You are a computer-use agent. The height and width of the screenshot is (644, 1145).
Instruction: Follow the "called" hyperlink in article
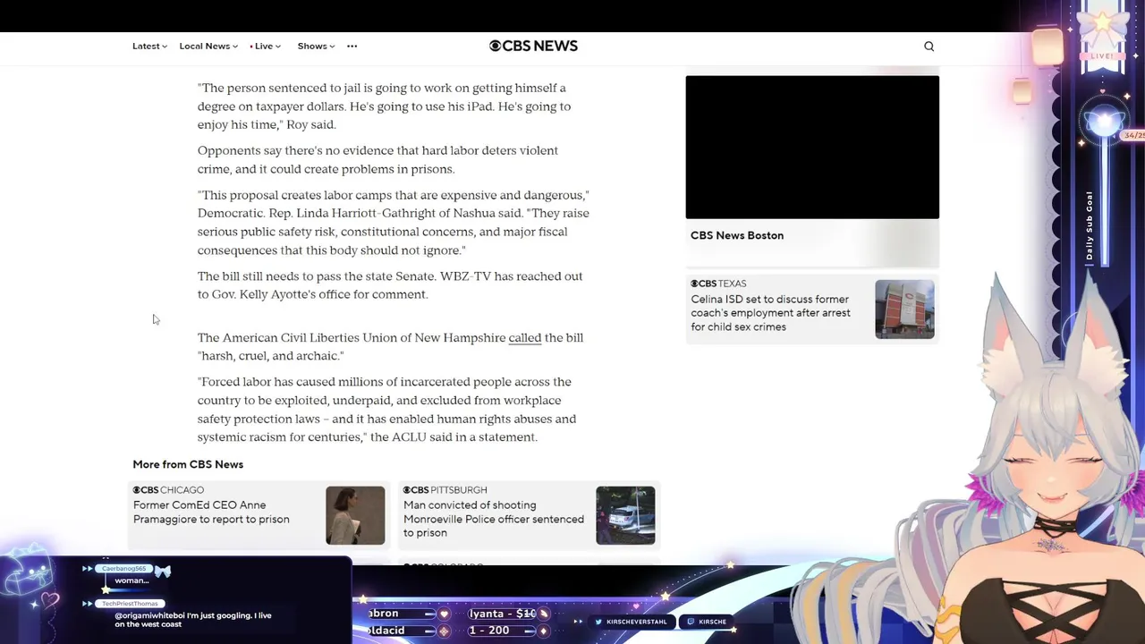pos(525,338)
